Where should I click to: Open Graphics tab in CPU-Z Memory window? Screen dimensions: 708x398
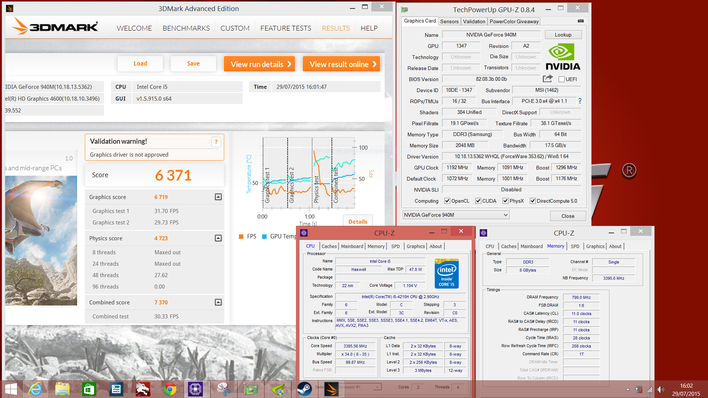pos(595,246)
